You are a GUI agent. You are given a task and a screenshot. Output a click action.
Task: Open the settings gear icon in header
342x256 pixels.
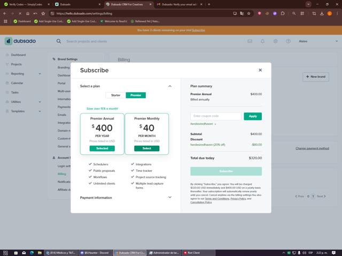pyautogui.click(x=276, y=41)
